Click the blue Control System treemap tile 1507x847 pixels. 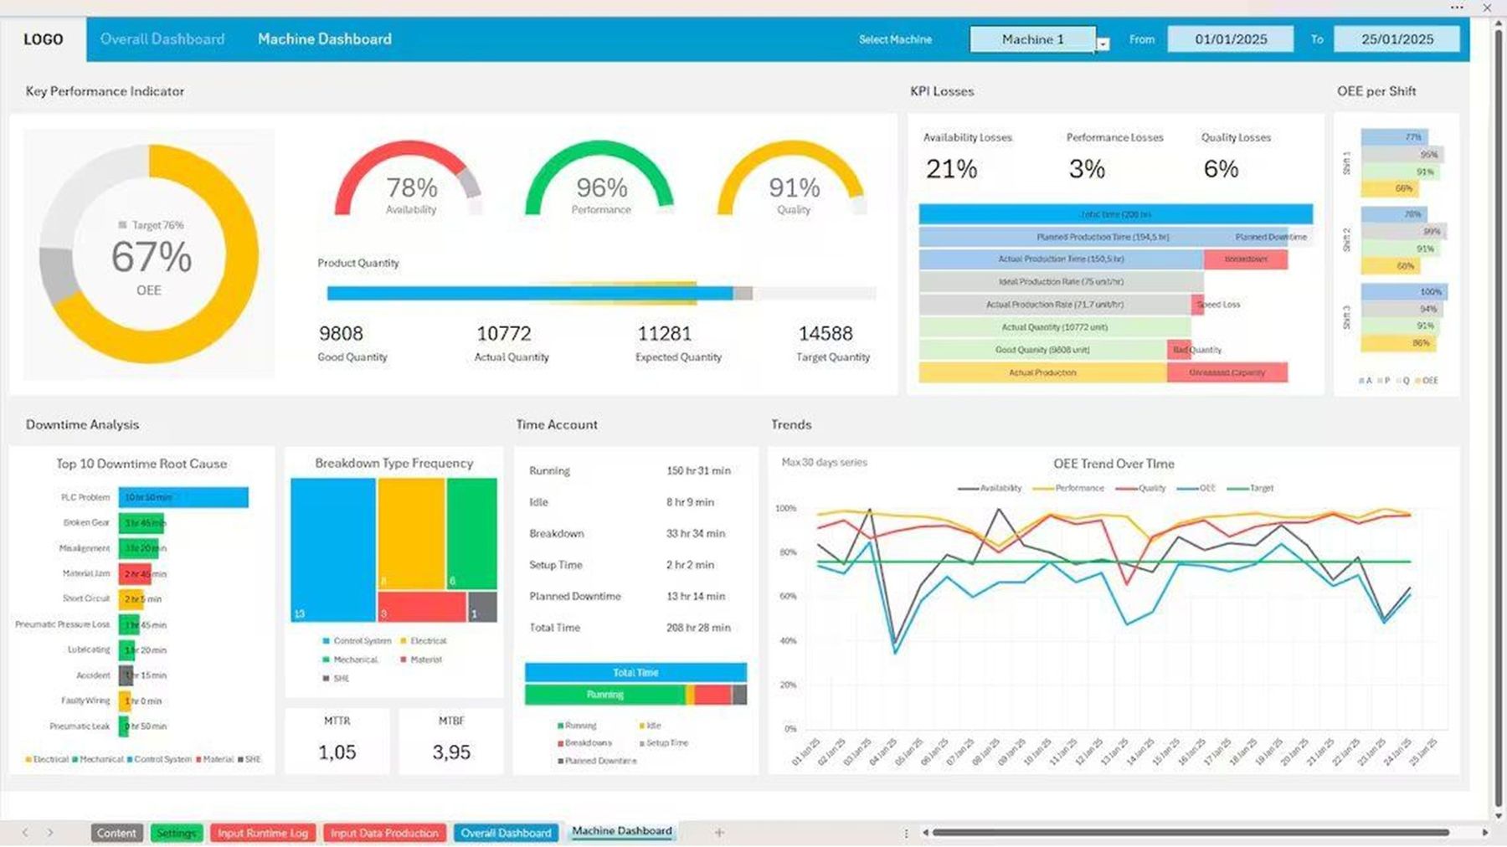point(332,550)
